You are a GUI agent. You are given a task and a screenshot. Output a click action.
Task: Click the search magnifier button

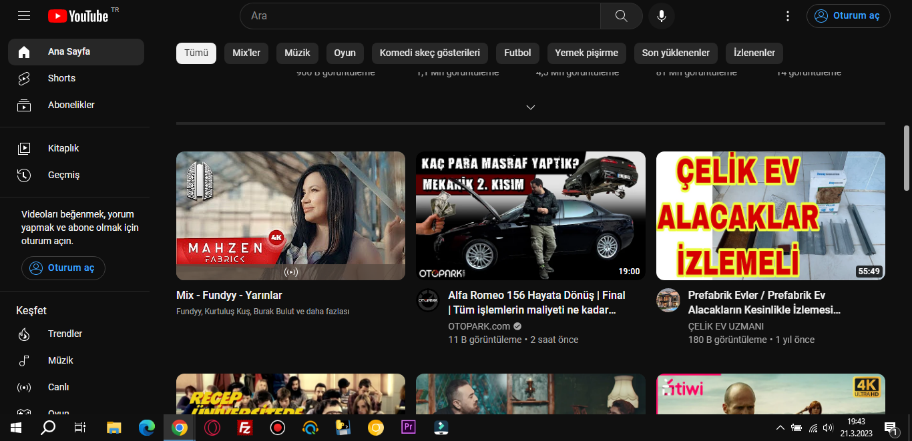(x=622, y=16)
